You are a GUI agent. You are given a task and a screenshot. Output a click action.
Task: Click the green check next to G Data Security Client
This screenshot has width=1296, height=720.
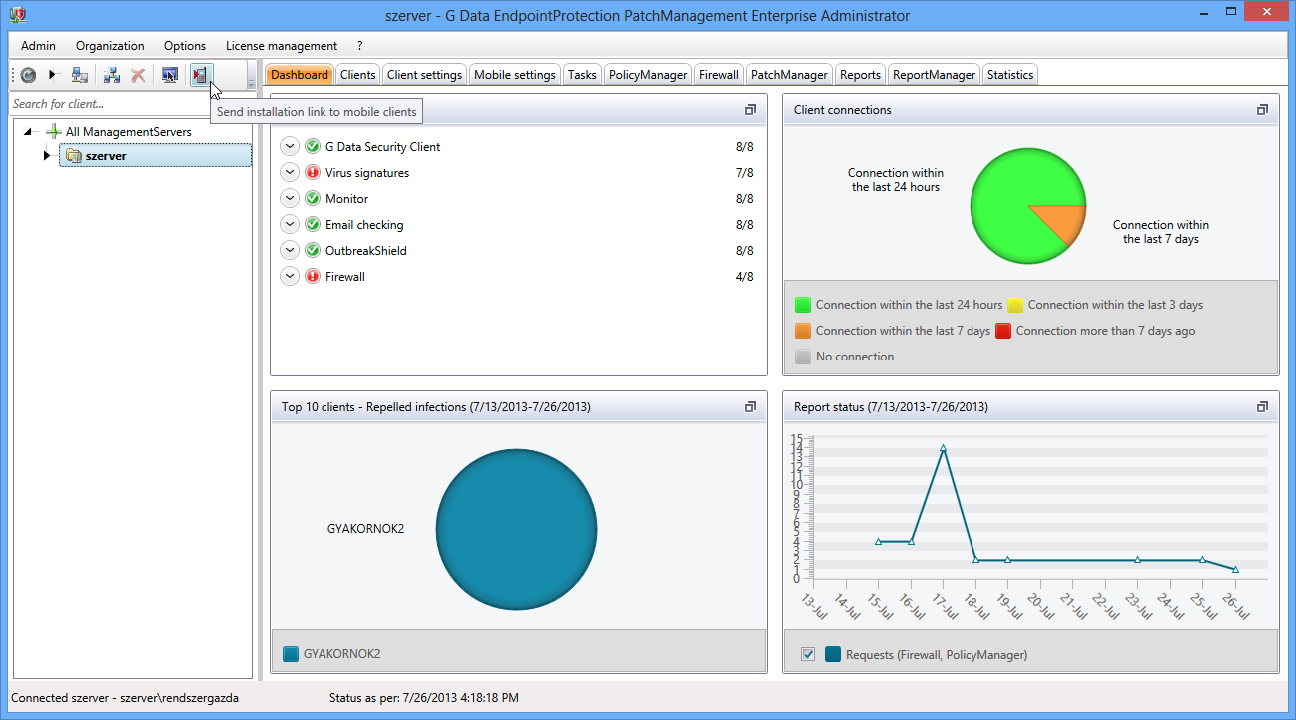313,147
